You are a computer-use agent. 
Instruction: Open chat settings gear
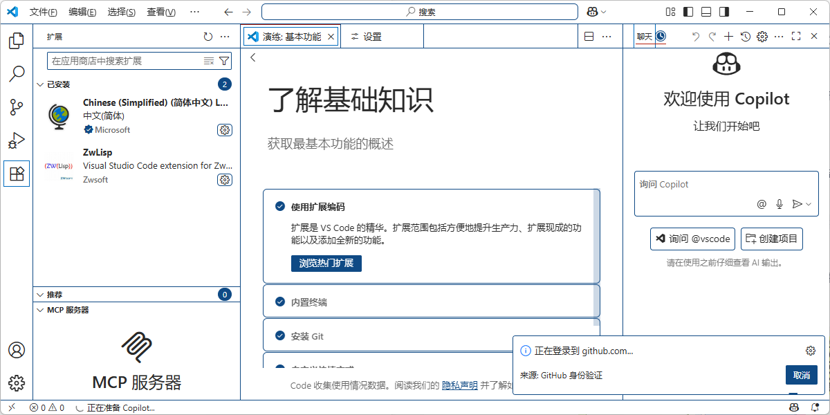[762, 37]
